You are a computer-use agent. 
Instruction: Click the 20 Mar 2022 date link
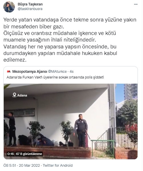29,166
